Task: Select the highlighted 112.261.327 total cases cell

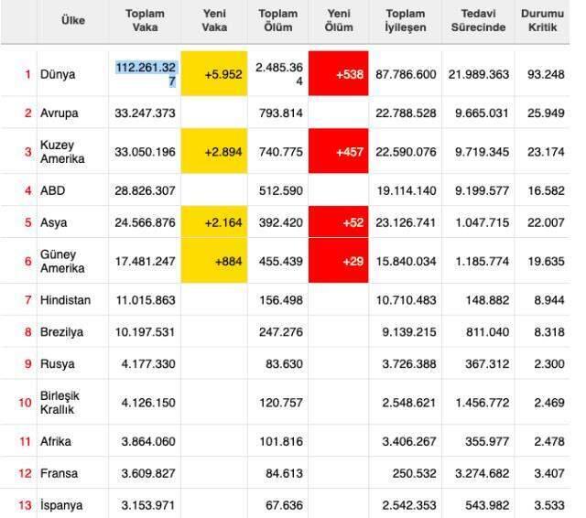Action: [146, 74]
